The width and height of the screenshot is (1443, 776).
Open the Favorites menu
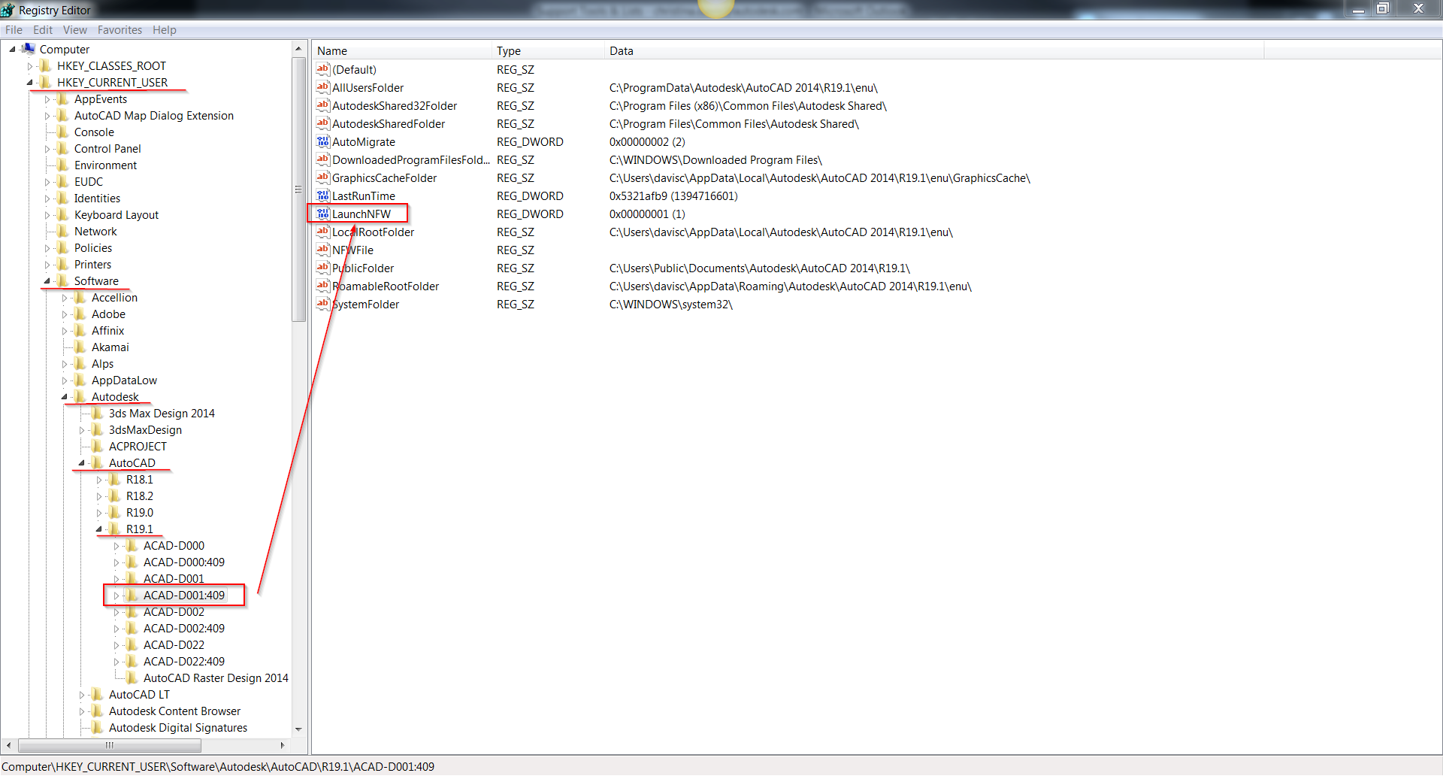tap(119, 30)
